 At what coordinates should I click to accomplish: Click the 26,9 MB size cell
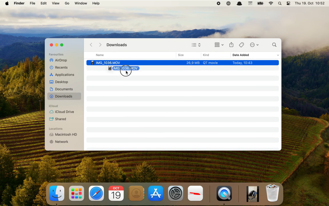pyautogui.click(x=193, y=63)
